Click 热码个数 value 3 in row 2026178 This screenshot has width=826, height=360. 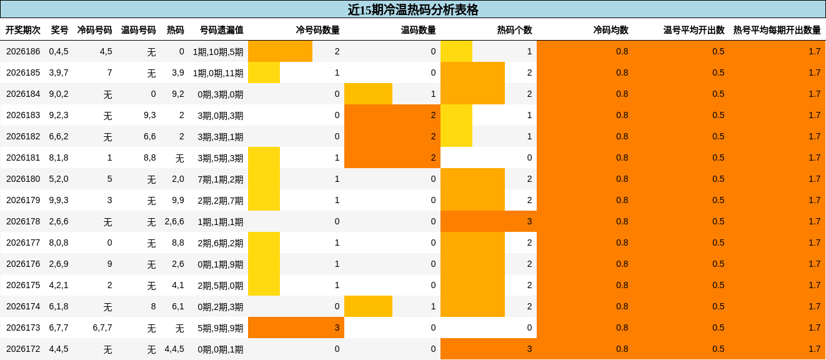[x=529, y=221]
